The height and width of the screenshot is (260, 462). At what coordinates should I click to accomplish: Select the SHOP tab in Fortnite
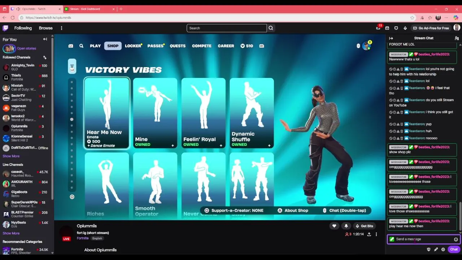pos(113,46)
